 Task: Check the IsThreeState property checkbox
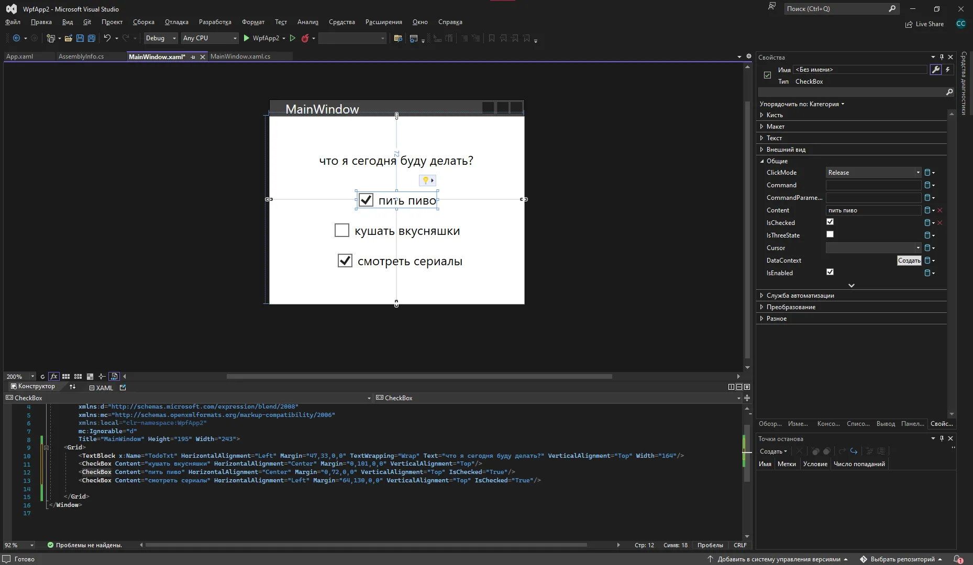coord(830,234)
